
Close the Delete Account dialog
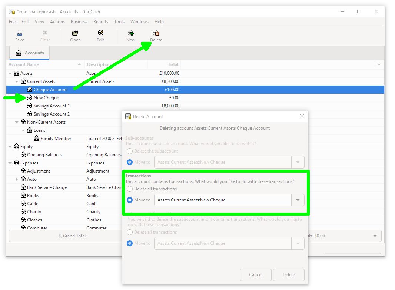click(302, 116)
